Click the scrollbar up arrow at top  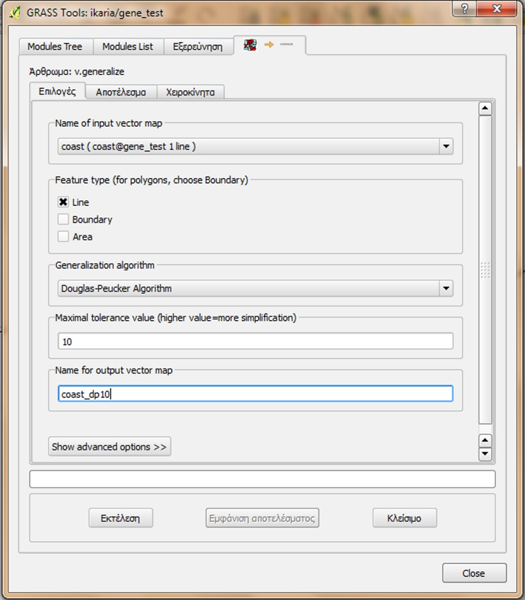pos(485,109)
